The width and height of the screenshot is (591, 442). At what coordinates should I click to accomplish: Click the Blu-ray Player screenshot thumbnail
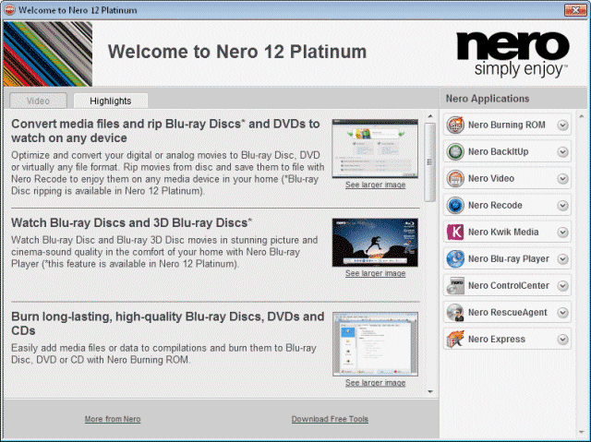click(x=375, y=243)
